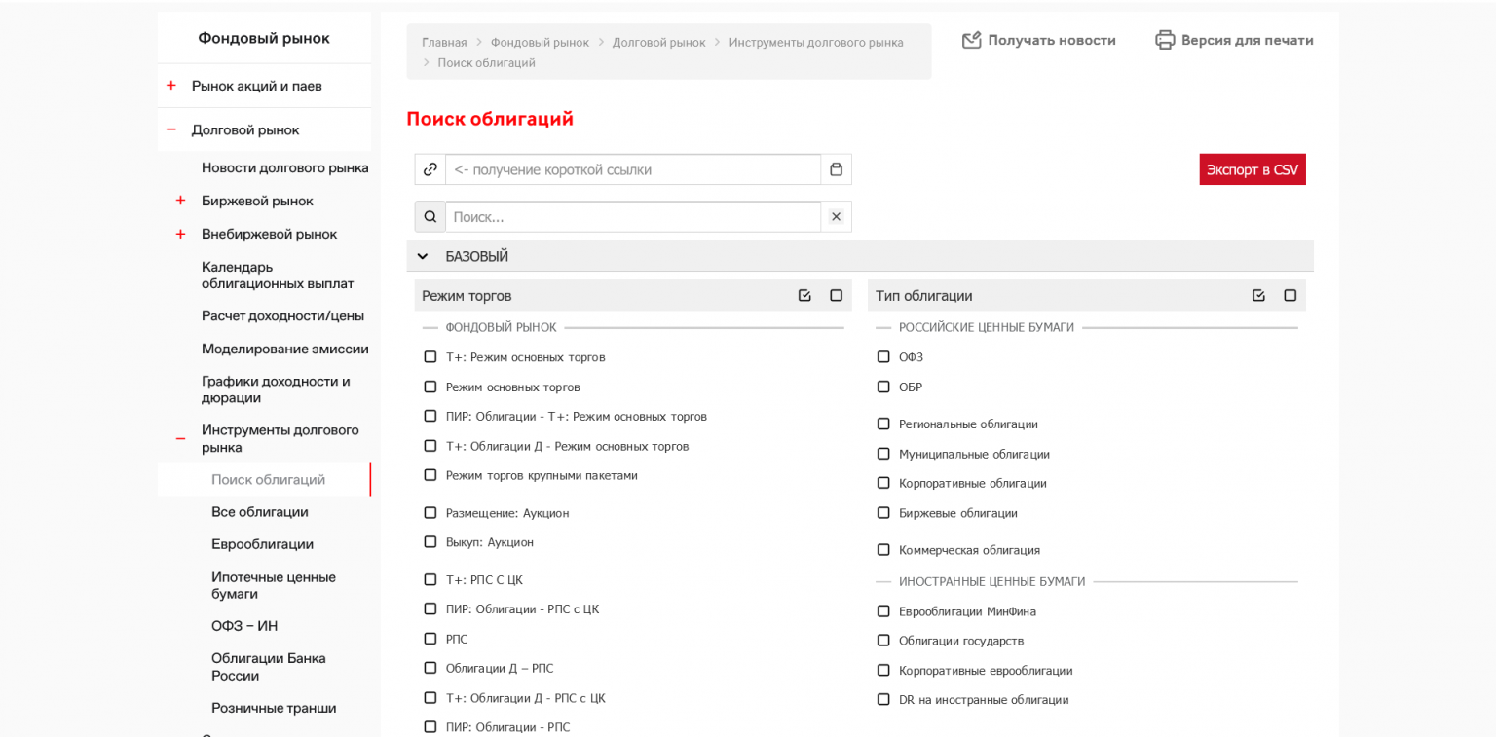Screen dimensions: 1496x737
Task: Tick the Корпоративные облигации checkbox
Action: [883, 483]
